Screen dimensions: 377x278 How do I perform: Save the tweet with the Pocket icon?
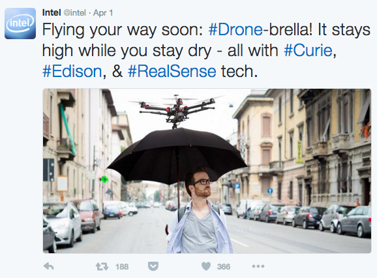tap(153, 266)
